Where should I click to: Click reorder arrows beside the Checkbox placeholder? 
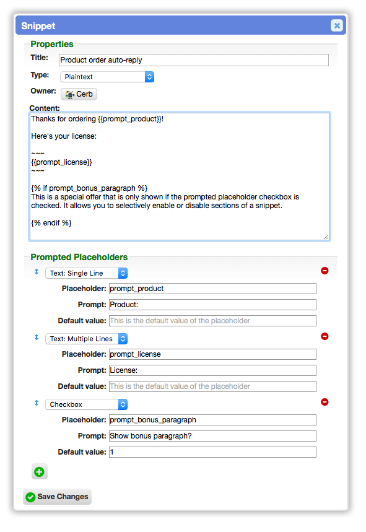[37, 403]
